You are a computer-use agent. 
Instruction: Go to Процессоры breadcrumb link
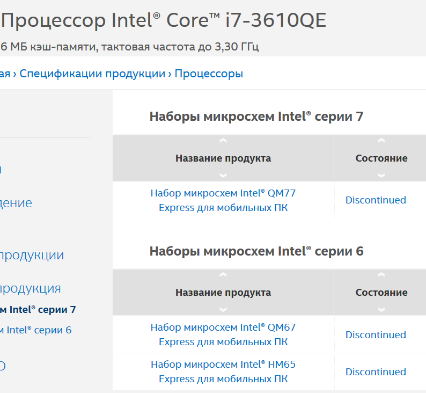[209, 74]
